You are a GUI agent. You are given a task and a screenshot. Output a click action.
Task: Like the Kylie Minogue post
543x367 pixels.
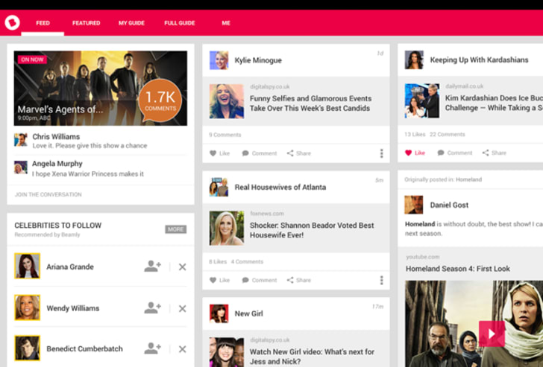[x=219, y=153]
